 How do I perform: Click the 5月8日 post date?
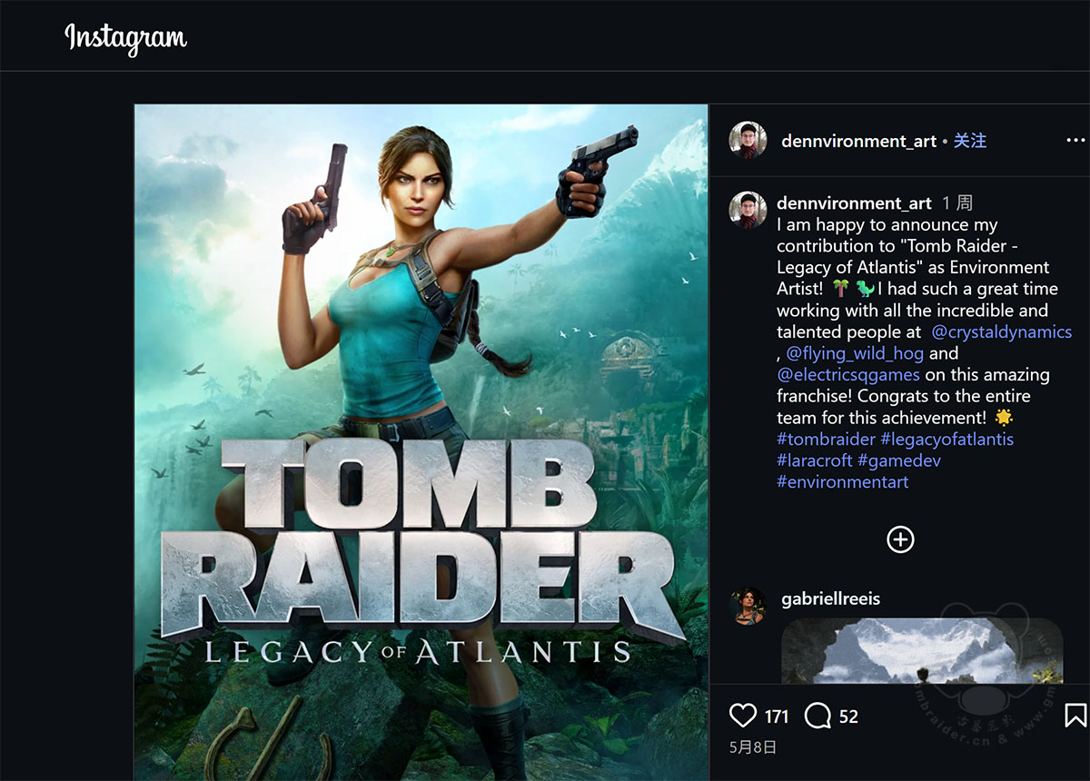tap(753, 747)
